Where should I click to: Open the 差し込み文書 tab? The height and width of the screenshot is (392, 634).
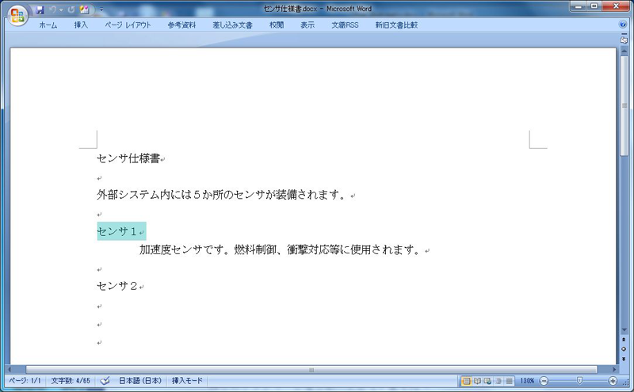click(x=232, y=25)
